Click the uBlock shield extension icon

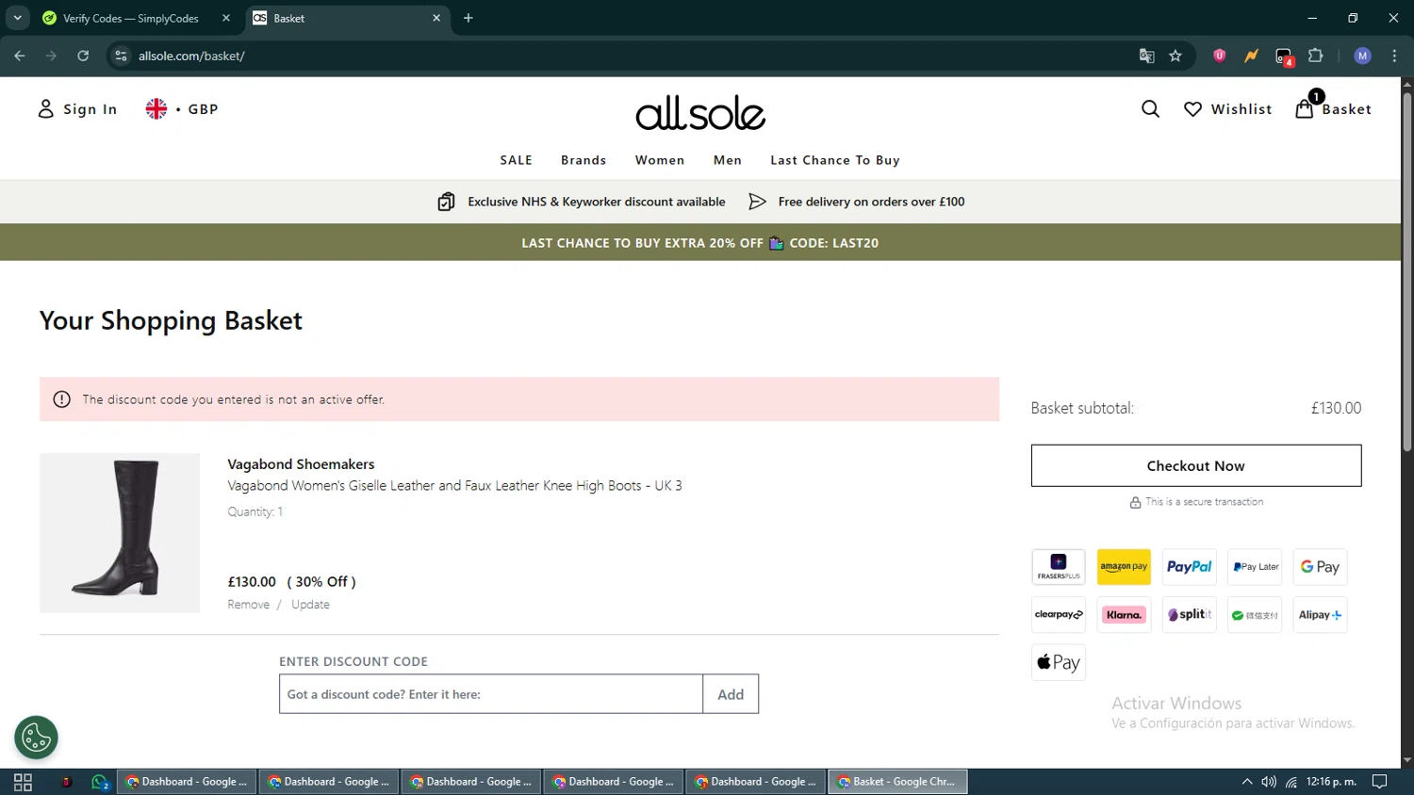coord(1219,56)
